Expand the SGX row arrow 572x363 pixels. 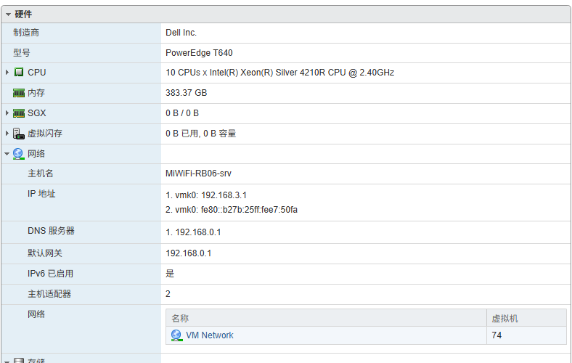(x=7, y=113)
